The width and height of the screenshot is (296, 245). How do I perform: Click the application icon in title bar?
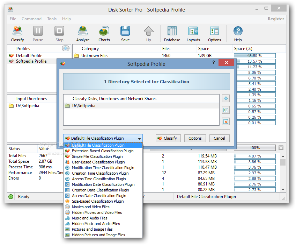click(x=11, y=9)
